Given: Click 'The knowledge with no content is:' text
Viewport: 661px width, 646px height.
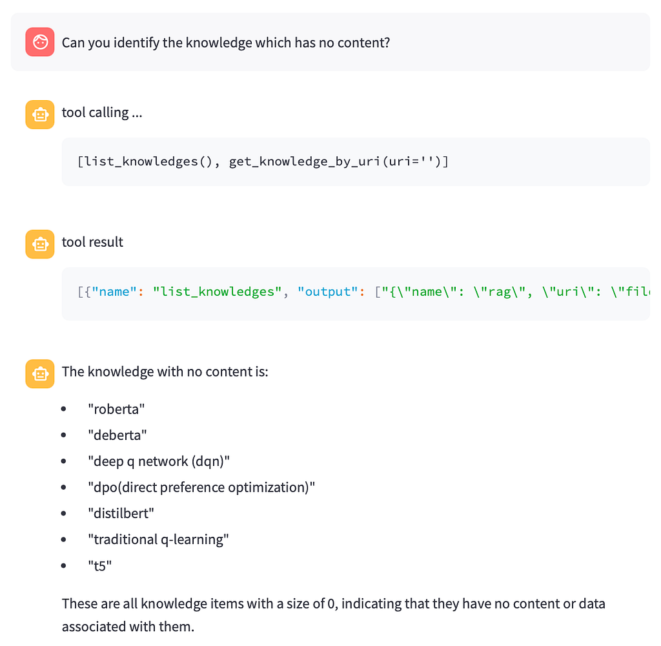Looking at the screenshot, I should point(165,371).
